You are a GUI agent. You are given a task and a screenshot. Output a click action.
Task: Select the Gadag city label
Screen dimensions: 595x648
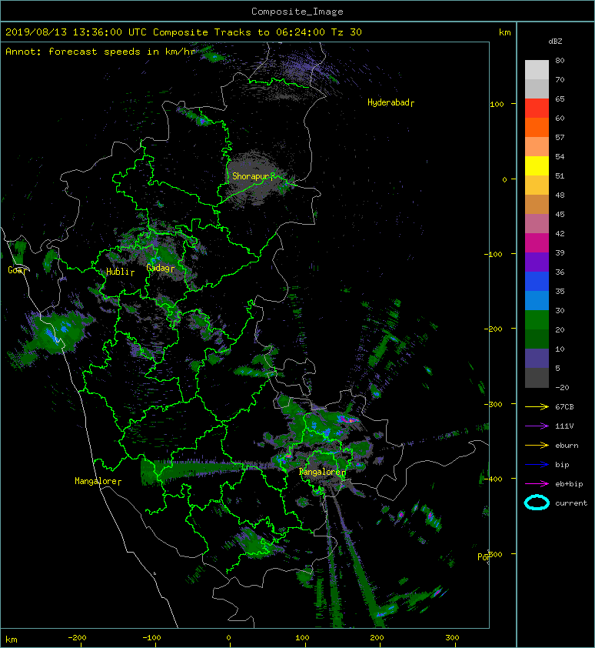(x=160, y=269)
